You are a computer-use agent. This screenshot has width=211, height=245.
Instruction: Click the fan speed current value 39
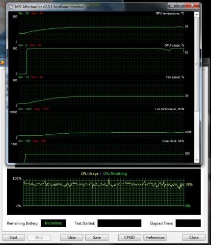click(186, 96)
